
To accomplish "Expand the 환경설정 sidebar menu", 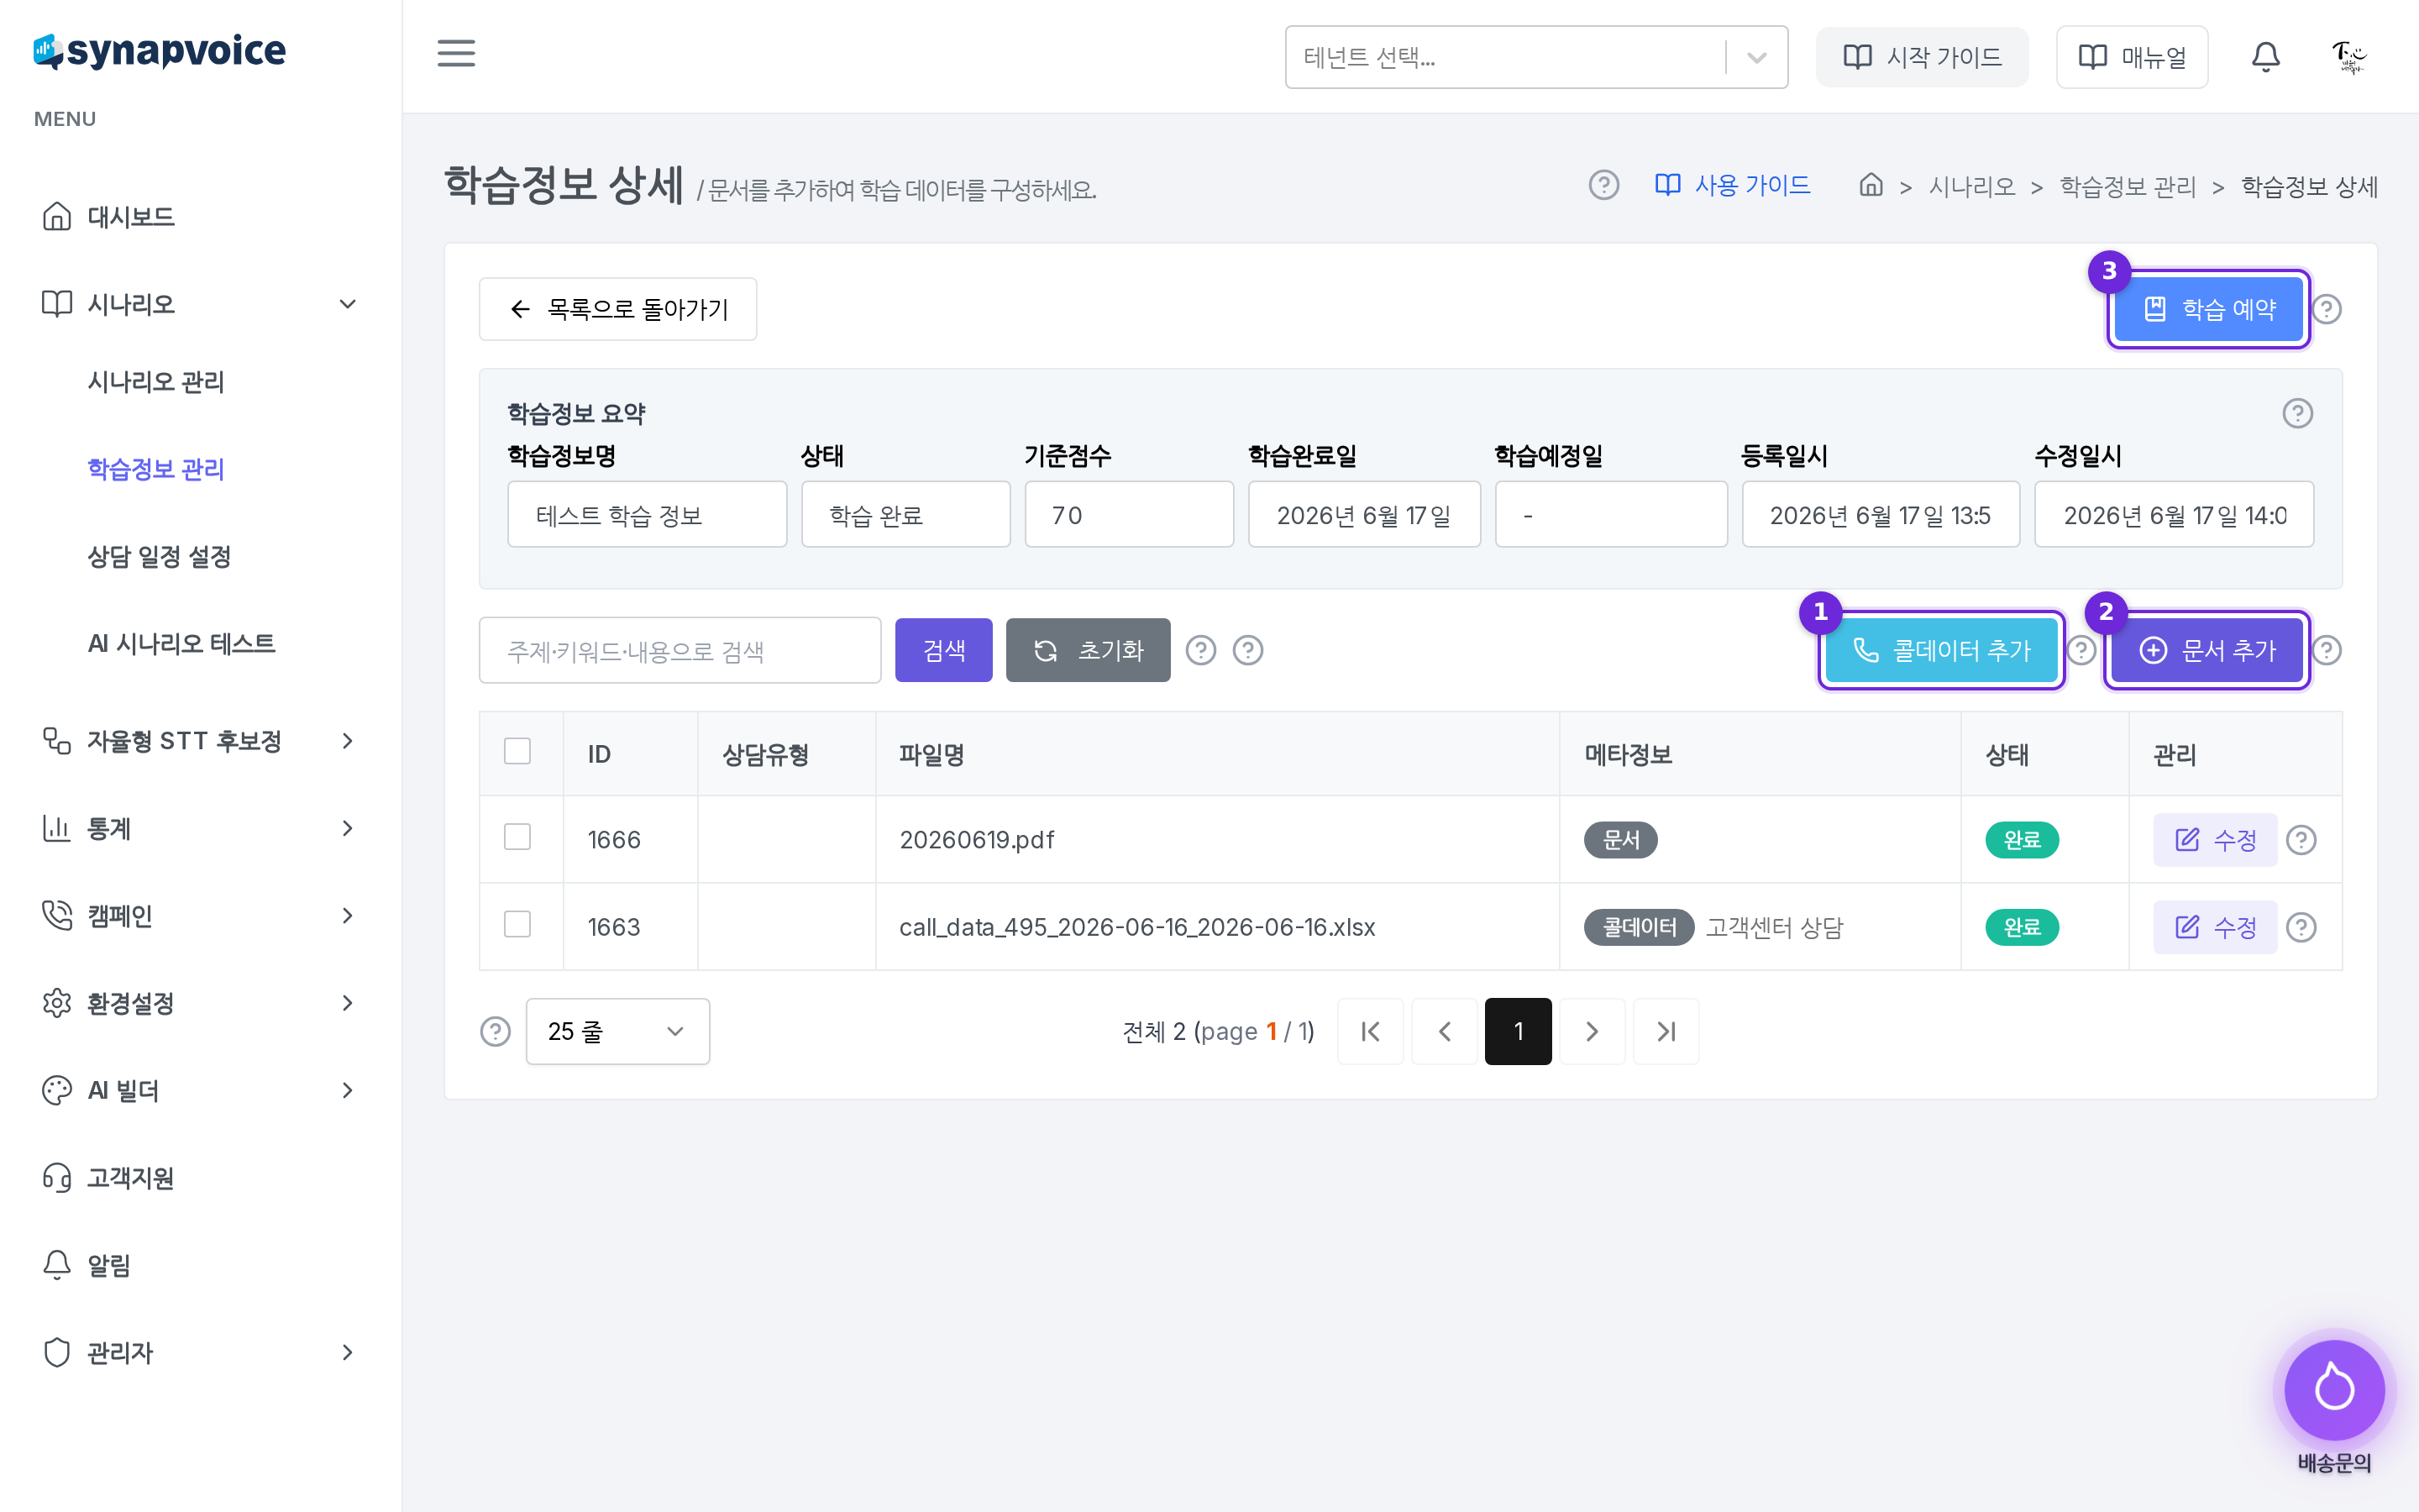I will click(200, 1003).
